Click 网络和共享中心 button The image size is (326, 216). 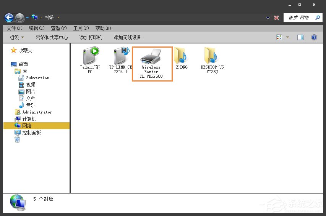point(52,37)
